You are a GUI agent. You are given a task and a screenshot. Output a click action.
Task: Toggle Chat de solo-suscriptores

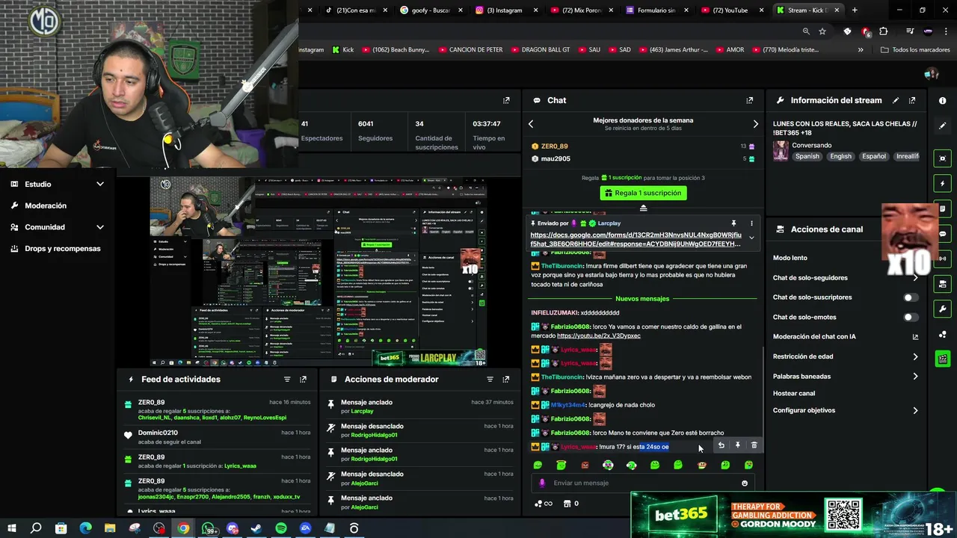(x=910, y=297)
